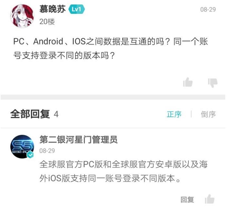
Task: Select the question text about PC, Android, IOS
Action: tap(111, 48)
